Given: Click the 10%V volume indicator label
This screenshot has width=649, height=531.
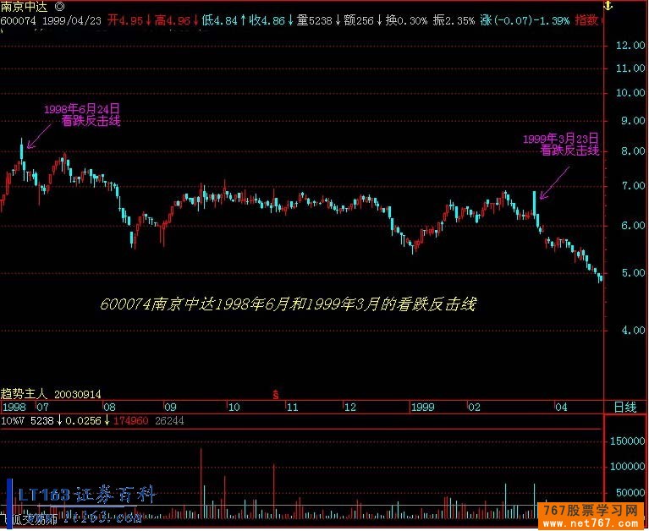Looking at the screenshot, I should point(12,420).
